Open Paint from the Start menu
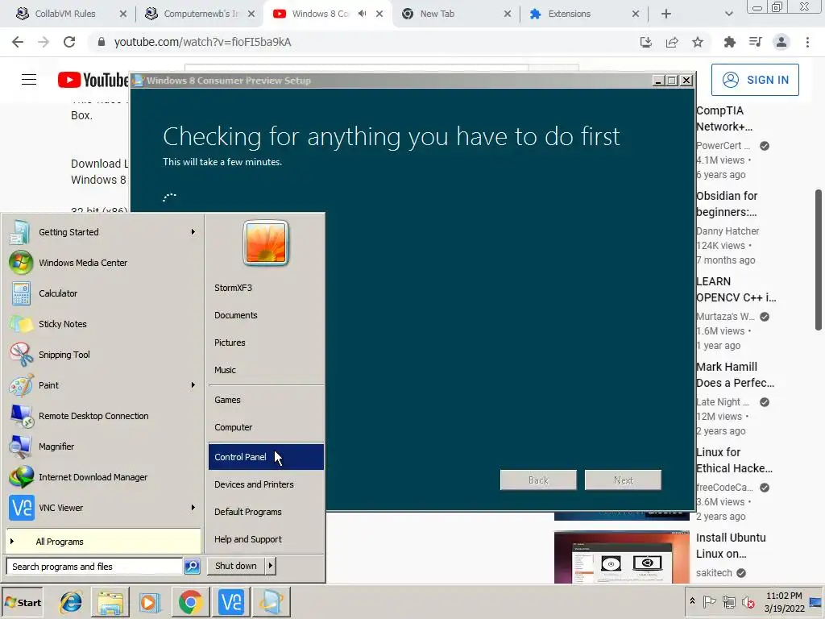825x619 pixels. pyautogui.click(x=102, y=385)
